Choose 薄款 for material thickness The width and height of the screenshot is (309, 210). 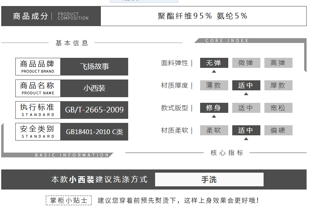click(x=214, y=86)
